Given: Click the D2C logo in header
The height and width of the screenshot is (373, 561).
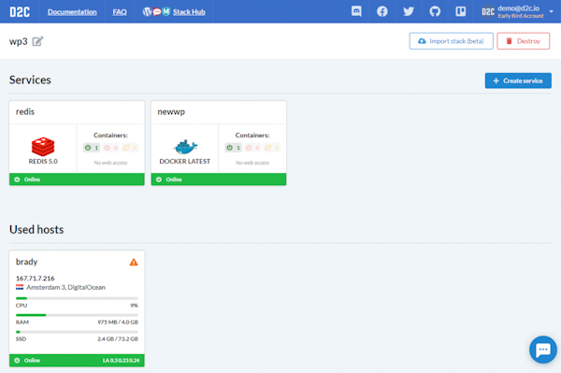Looking at the screenshot, I should 20,12.
